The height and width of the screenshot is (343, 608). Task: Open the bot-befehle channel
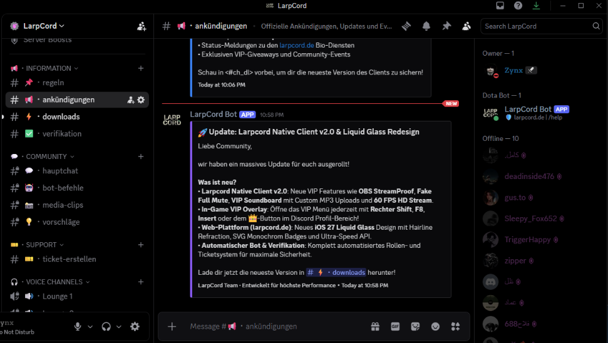[77, 188]
